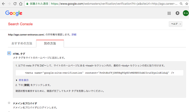Reload the page with the refresh icon
The height and width of the screenshot is (112, 189).
[15, 4]
